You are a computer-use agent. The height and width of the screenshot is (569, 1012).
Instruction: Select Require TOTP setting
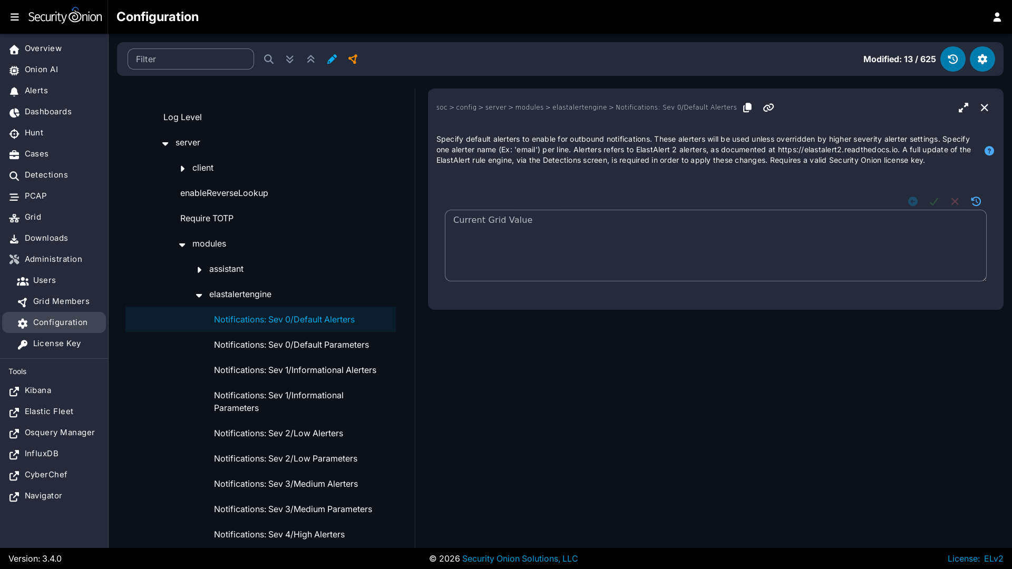(x=207, y=218)
